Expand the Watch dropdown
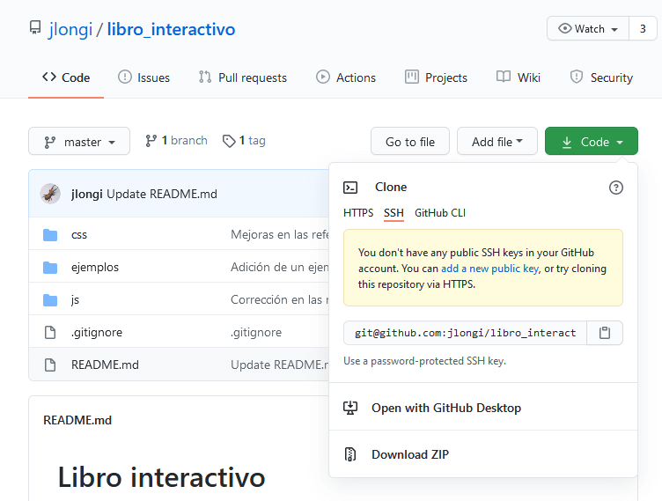The height and width of the screenshot is (501, 662). pos(588,29)
